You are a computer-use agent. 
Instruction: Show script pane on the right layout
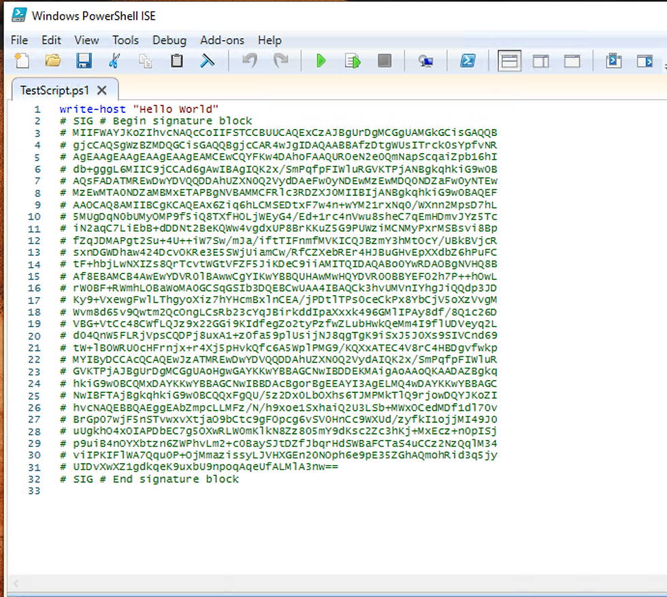point(540,61)
